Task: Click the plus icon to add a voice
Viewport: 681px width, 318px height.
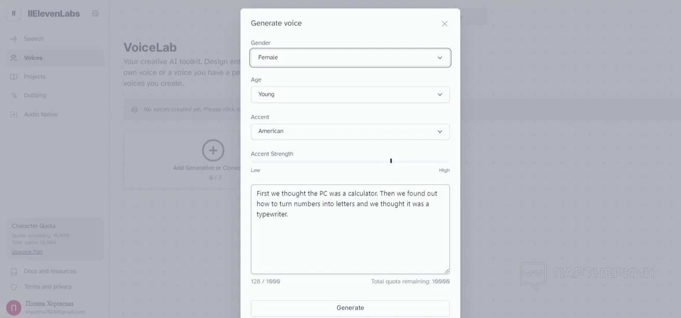Action: (x=213, y=150)
